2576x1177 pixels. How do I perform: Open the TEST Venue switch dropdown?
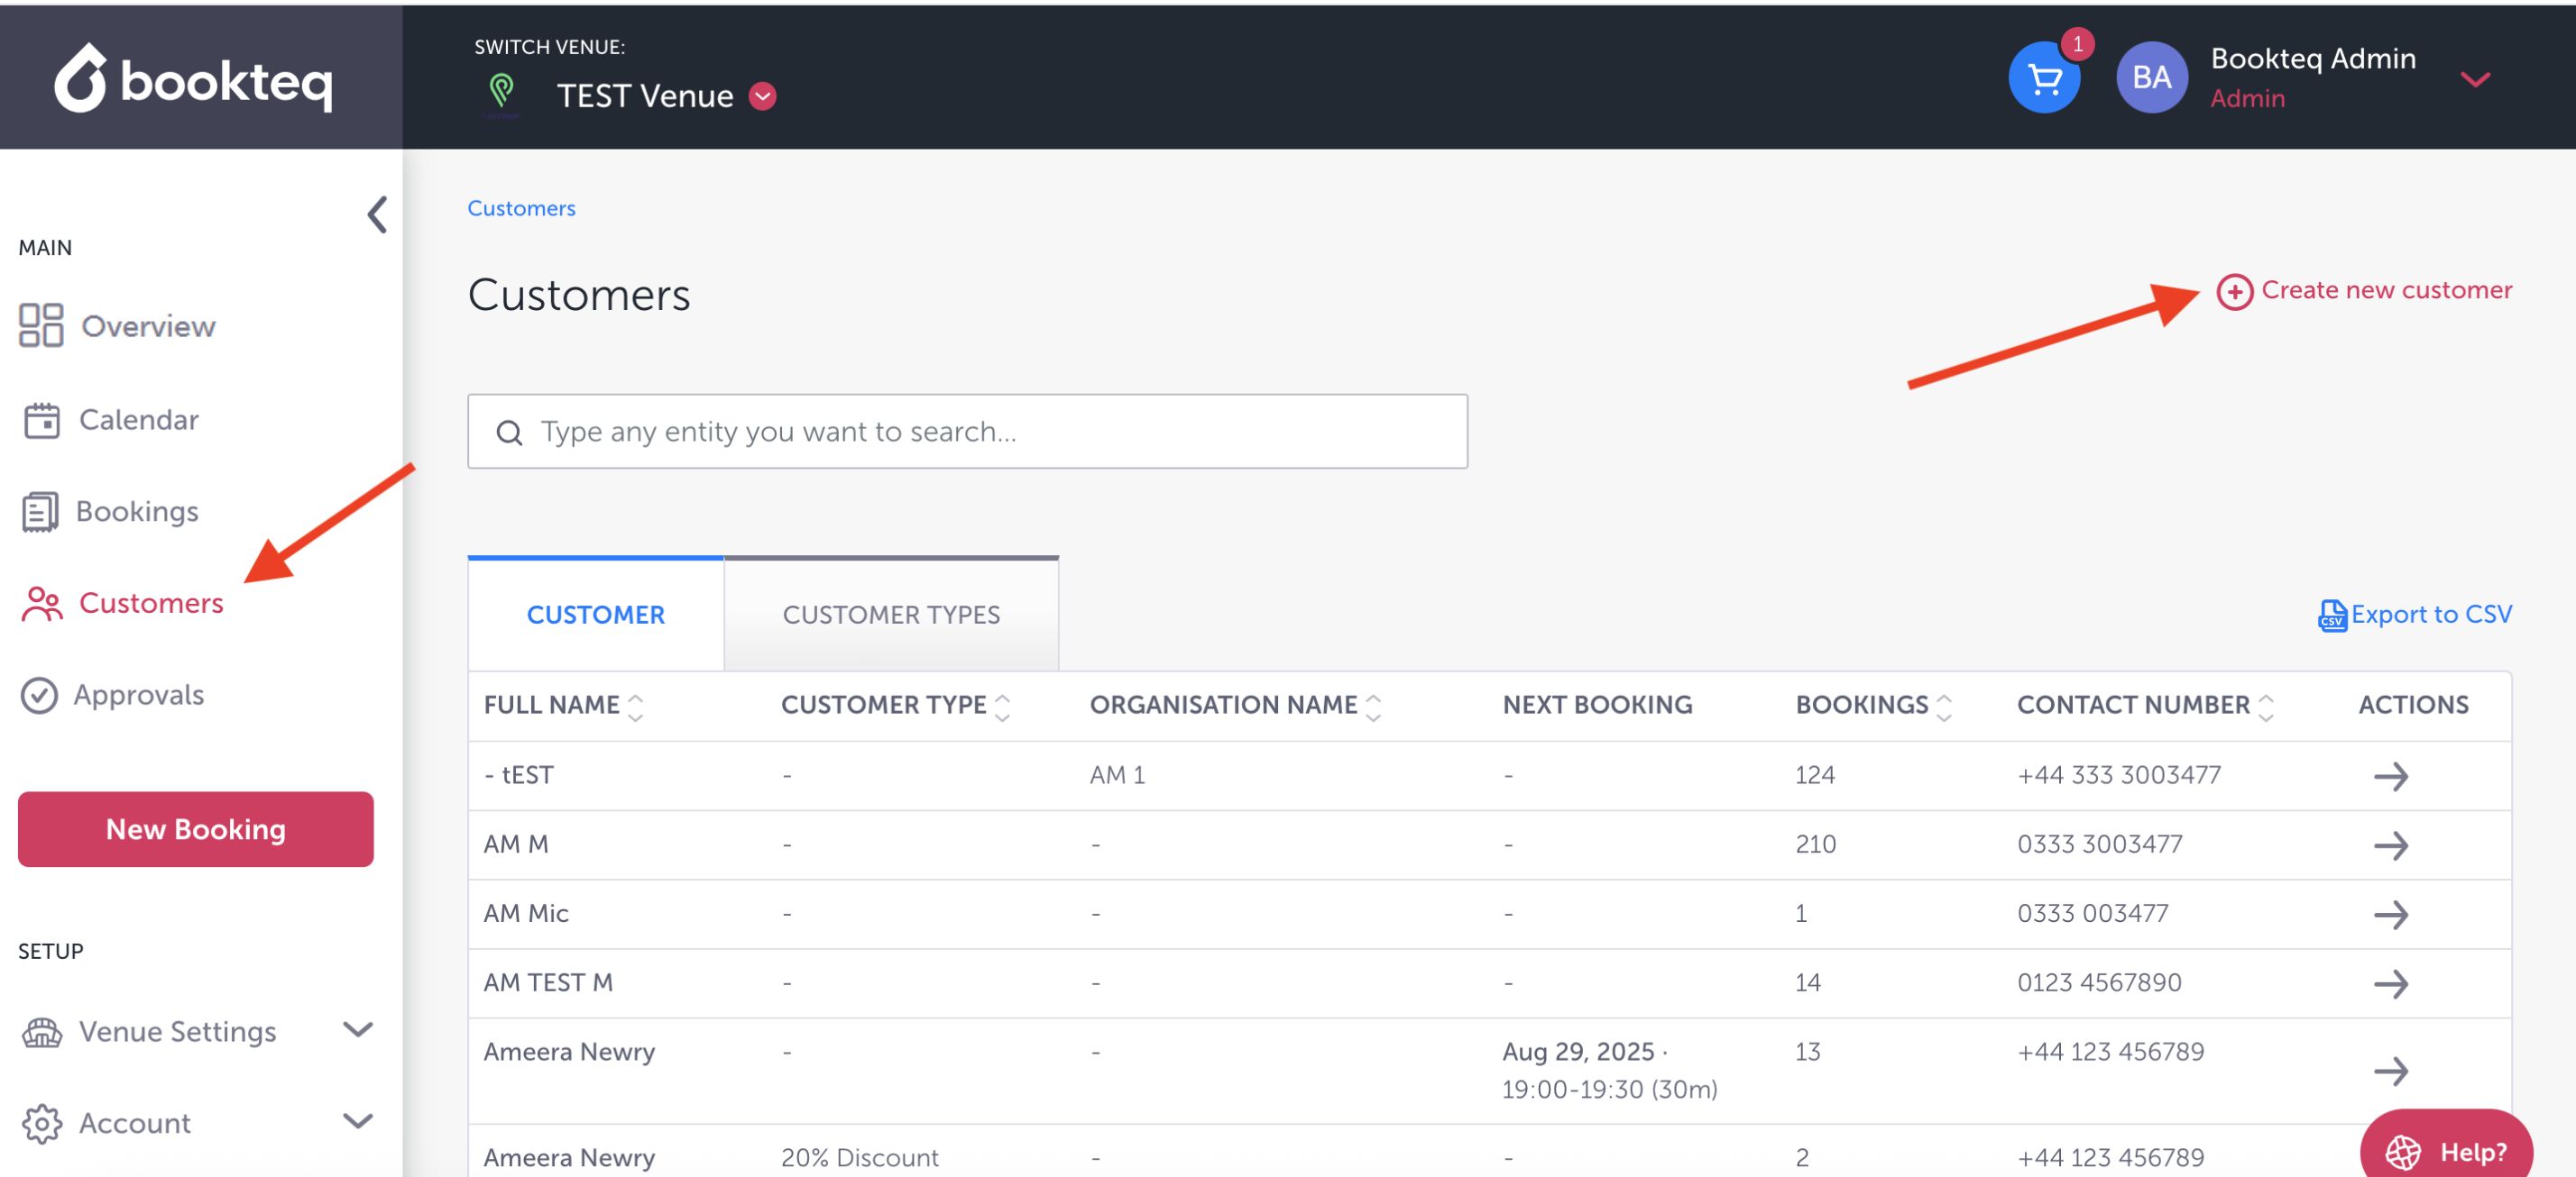pos(763,96)
